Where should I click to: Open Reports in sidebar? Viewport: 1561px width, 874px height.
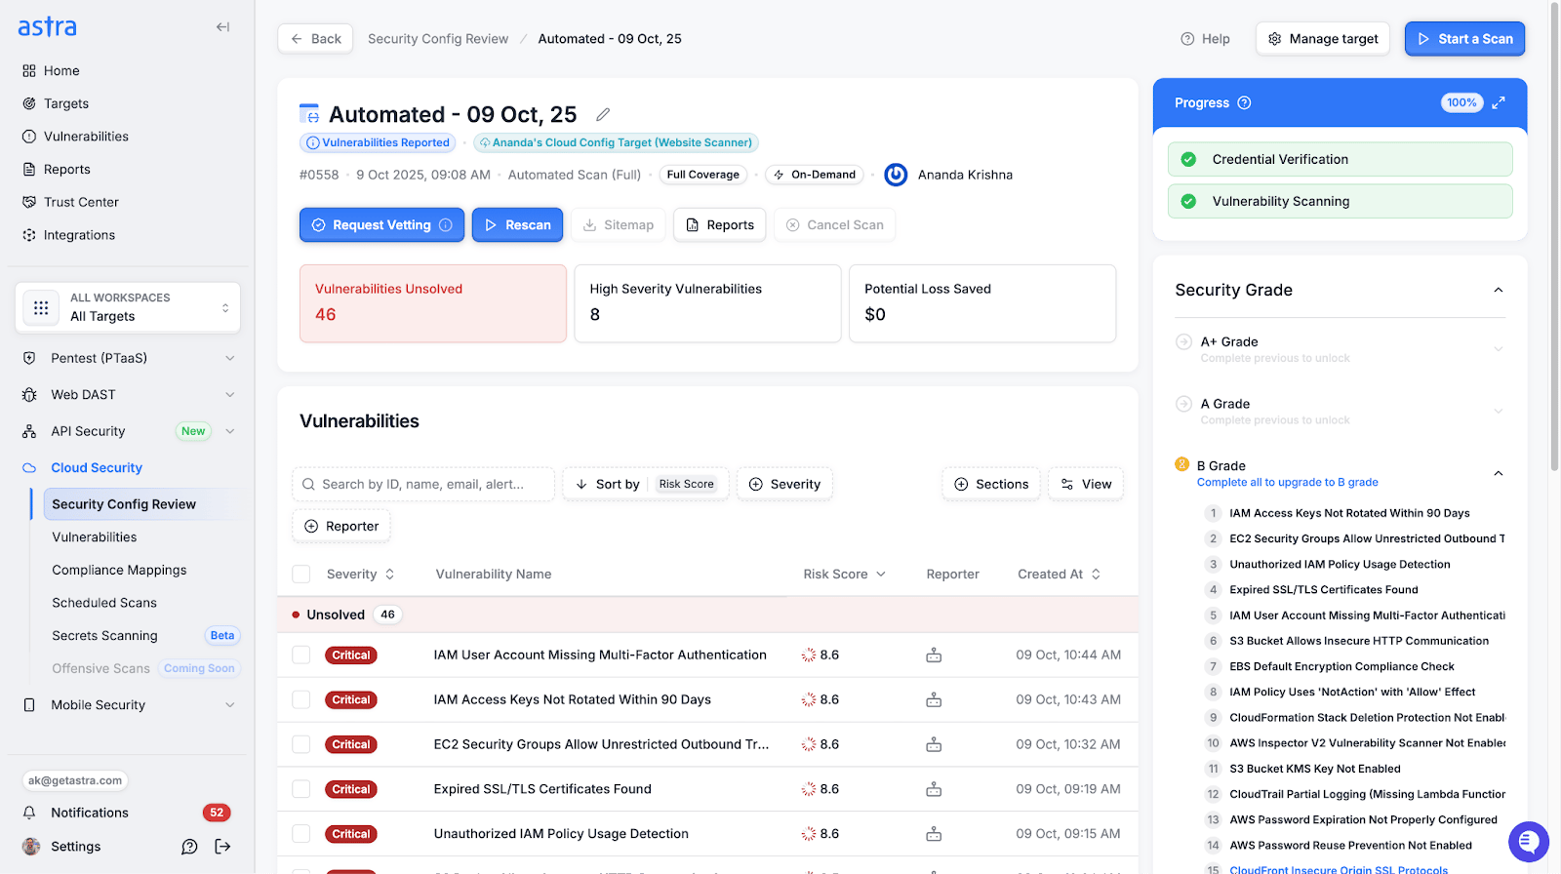pyautogui.click(x=67, y=170)
